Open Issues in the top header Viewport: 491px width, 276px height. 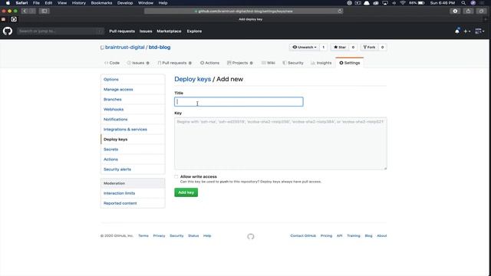click(146, 31)
